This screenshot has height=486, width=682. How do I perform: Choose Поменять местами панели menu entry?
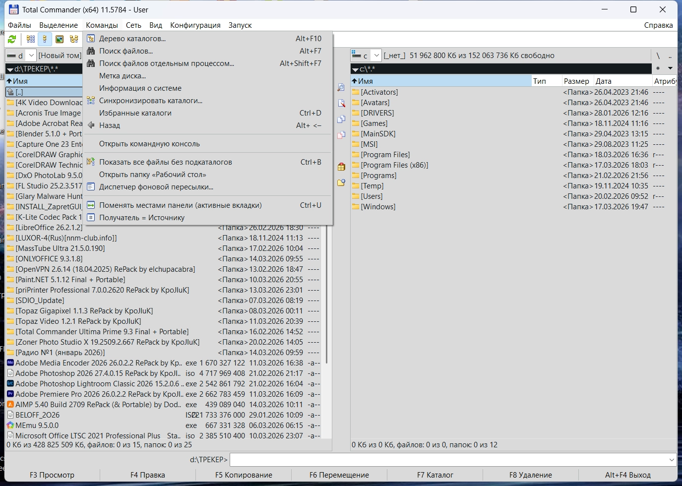click(208, 205)
